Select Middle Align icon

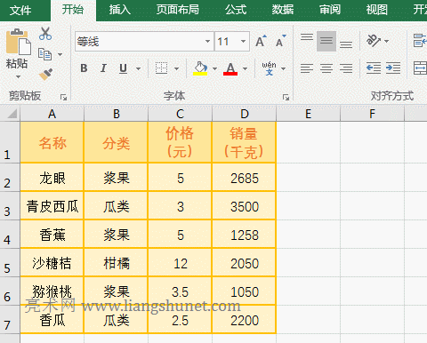326,41
